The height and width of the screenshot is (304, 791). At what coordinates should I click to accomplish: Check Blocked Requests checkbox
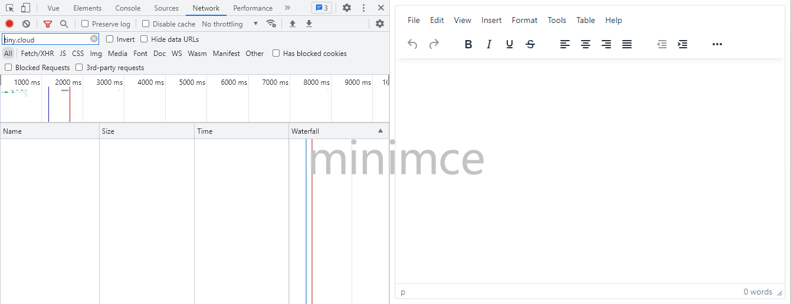8,67
